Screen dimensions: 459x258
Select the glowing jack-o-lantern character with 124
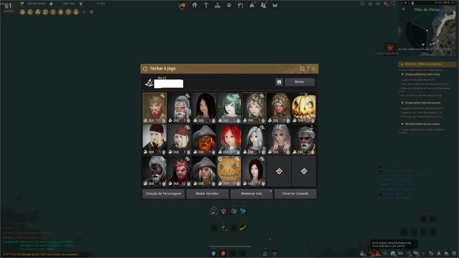pyautogui.click(x=304, y=108)
